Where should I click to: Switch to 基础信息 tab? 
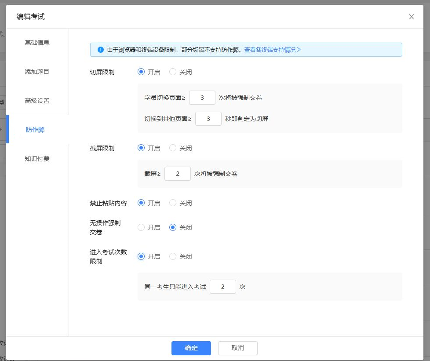pyautogui.click(x=37, y=43)
